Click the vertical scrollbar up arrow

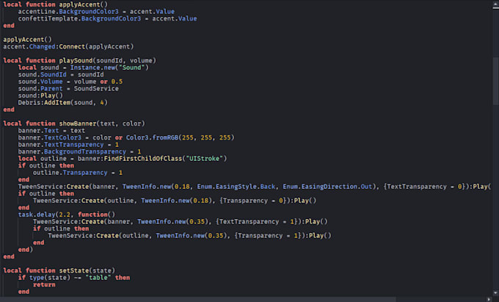(x=495, y=5)
